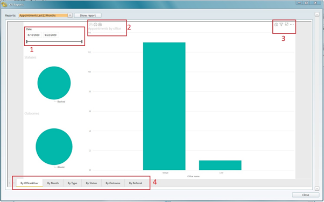
Task: Click the Close button
Action: pyautogui.click(x=305, y=195)
